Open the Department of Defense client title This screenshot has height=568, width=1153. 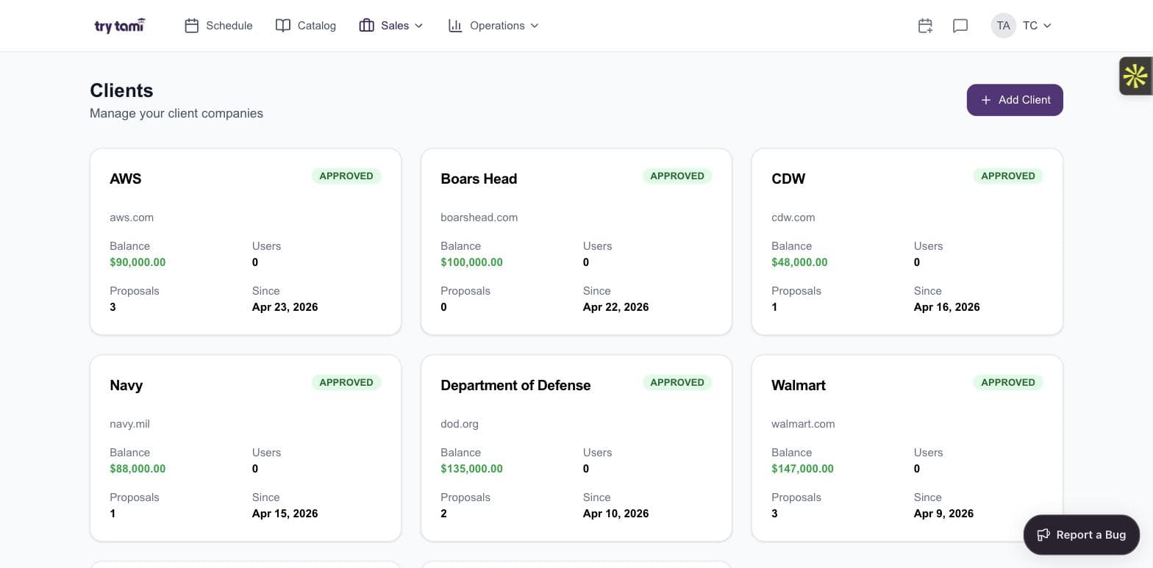(515, 385)
